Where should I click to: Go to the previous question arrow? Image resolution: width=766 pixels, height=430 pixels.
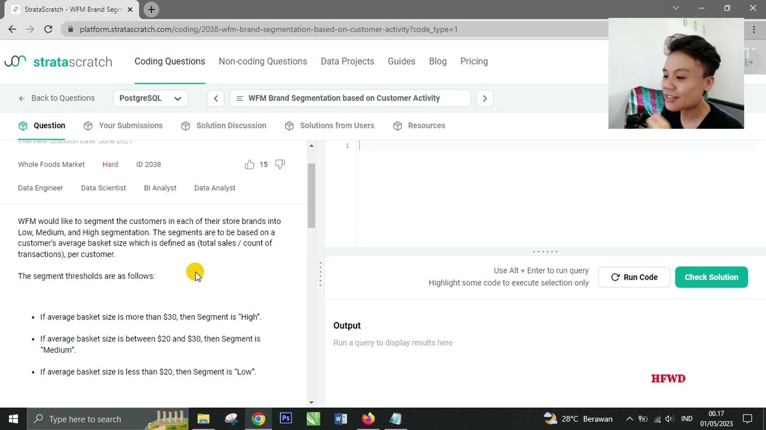[x=216, y=99]
